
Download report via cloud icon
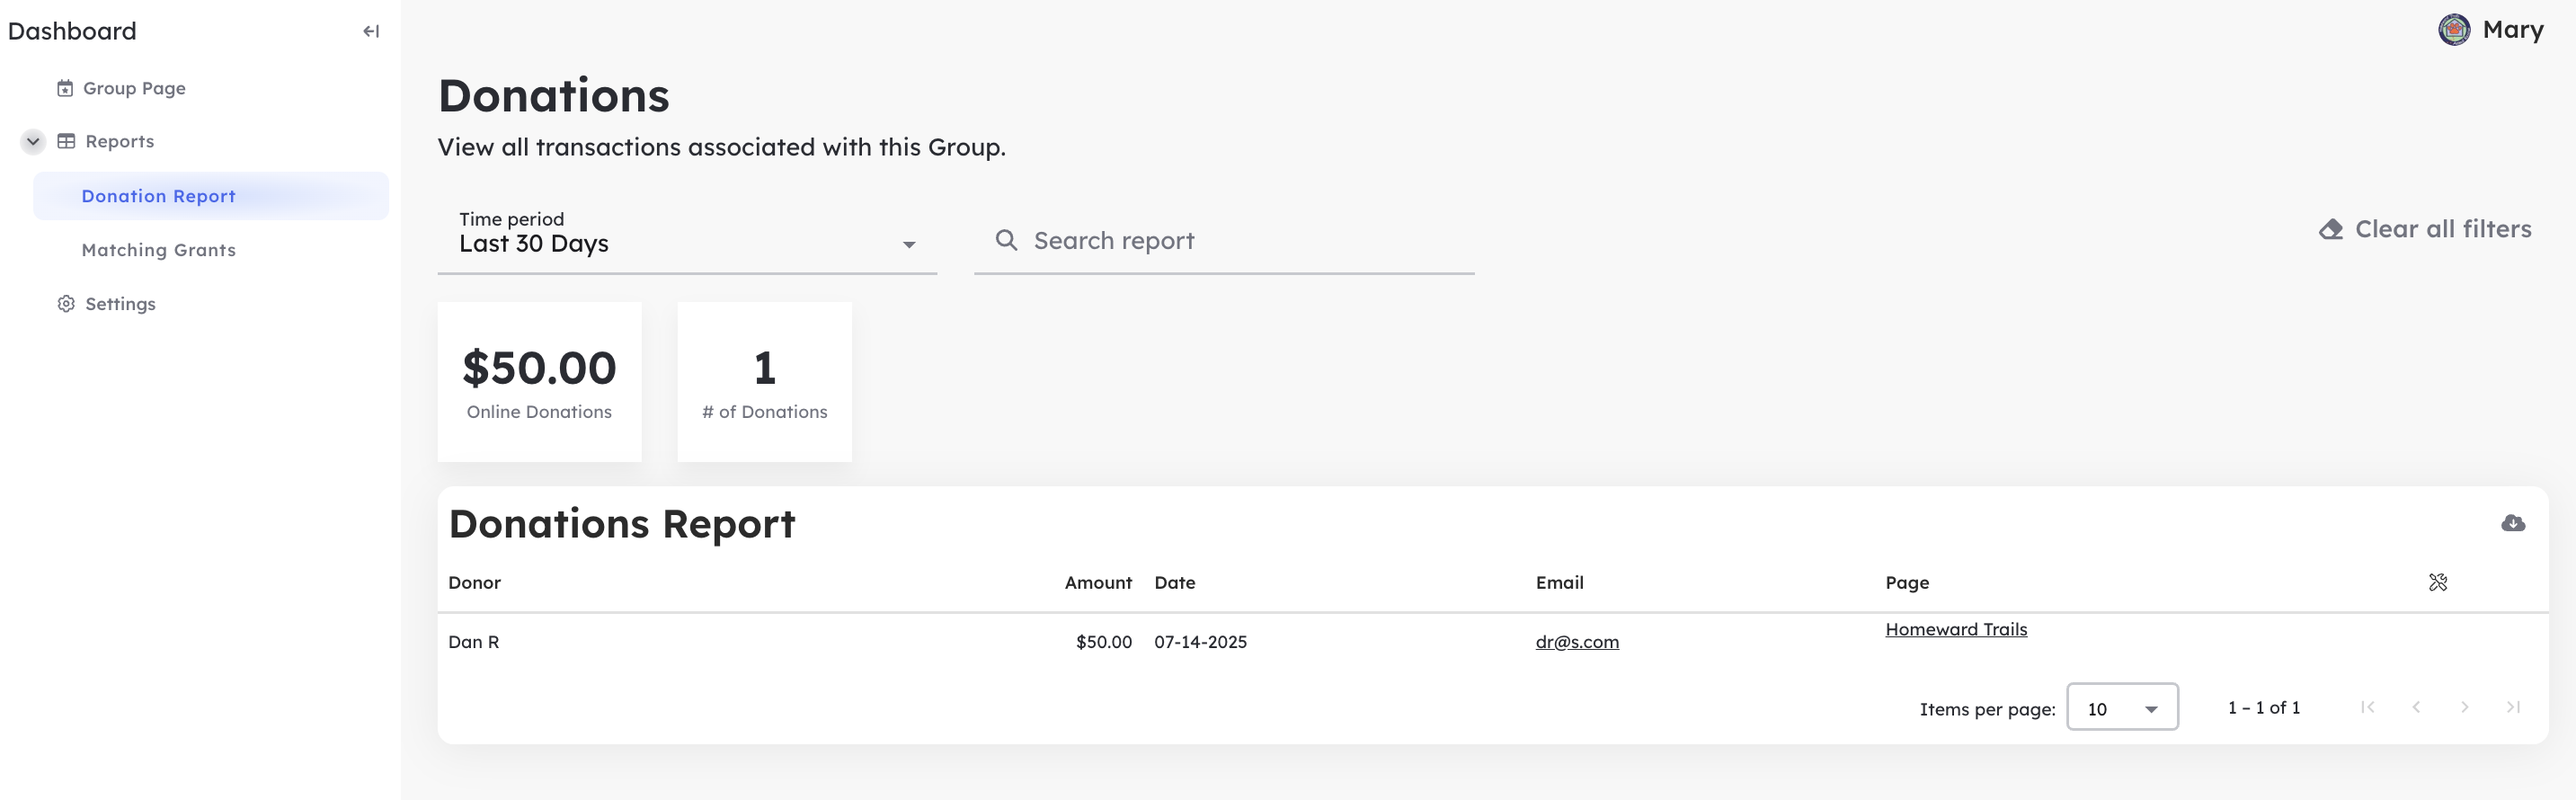click(x=2513, y=523)
